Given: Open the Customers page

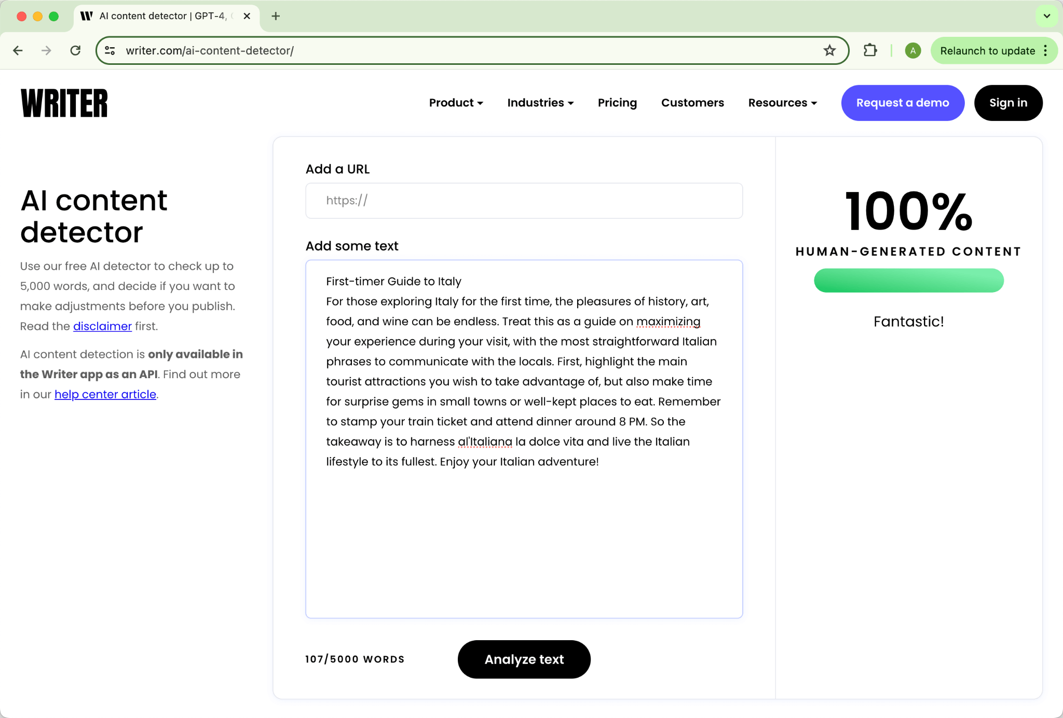Looking at the screenshot, I should [x=692, y=103].
